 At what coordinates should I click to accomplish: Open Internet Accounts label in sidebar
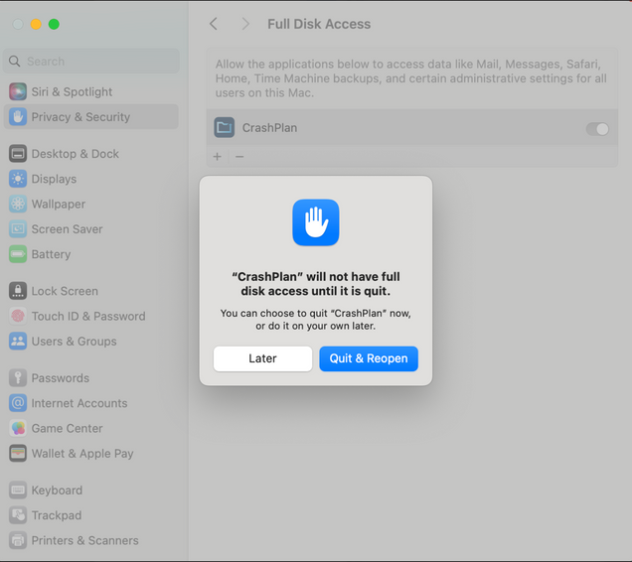79,403
